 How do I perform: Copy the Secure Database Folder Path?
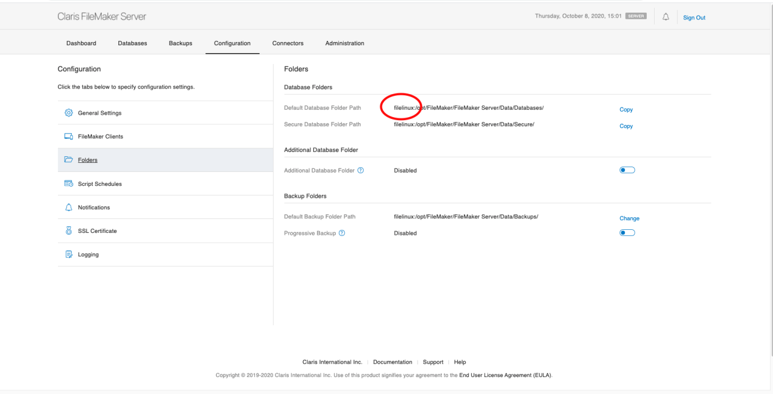pyautogui.click(x=626, y=126)
